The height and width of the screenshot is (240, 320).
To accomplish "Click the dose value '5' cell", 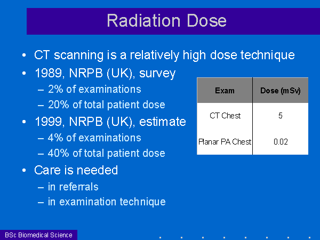I will (x=281, y=116).
